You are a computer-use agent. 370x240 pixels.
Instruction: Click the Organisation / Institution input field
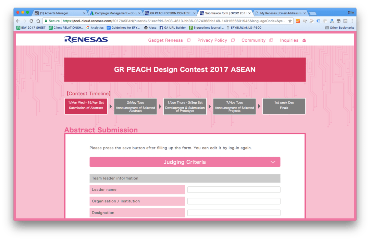(234, 201)
